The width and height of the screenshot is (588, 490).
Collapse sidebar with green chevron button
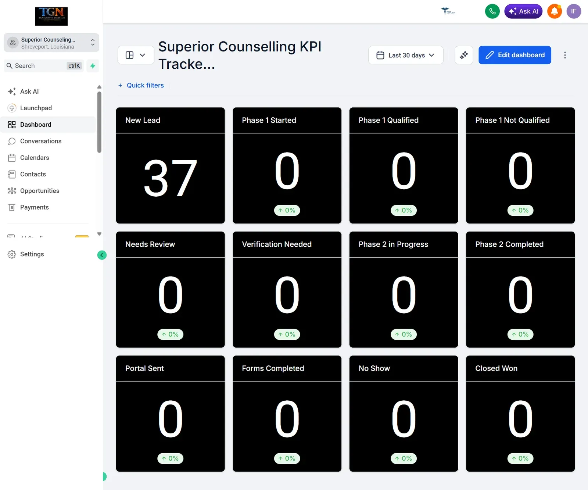click(x=102, y=255)
